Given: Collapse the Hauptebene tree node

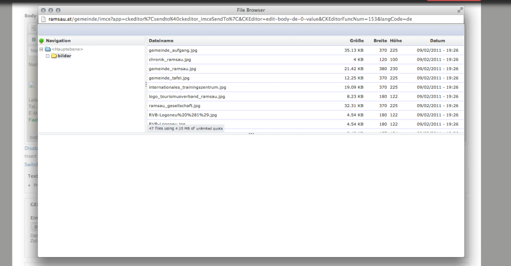Looking at the screenshot, I should [41, 49].
